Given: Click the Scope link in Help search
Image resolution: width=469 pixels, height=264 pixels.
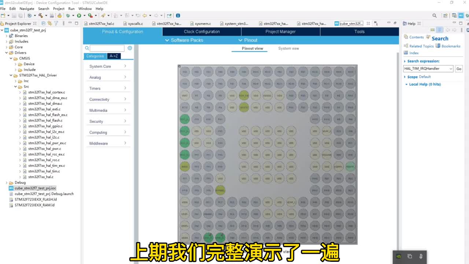Looking at the screenshot, I should 412,77.
